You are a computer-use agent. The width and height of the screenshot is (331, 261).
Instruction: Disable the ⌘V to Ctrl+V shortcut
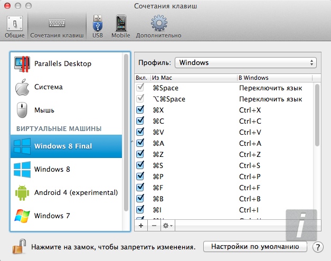140,132
